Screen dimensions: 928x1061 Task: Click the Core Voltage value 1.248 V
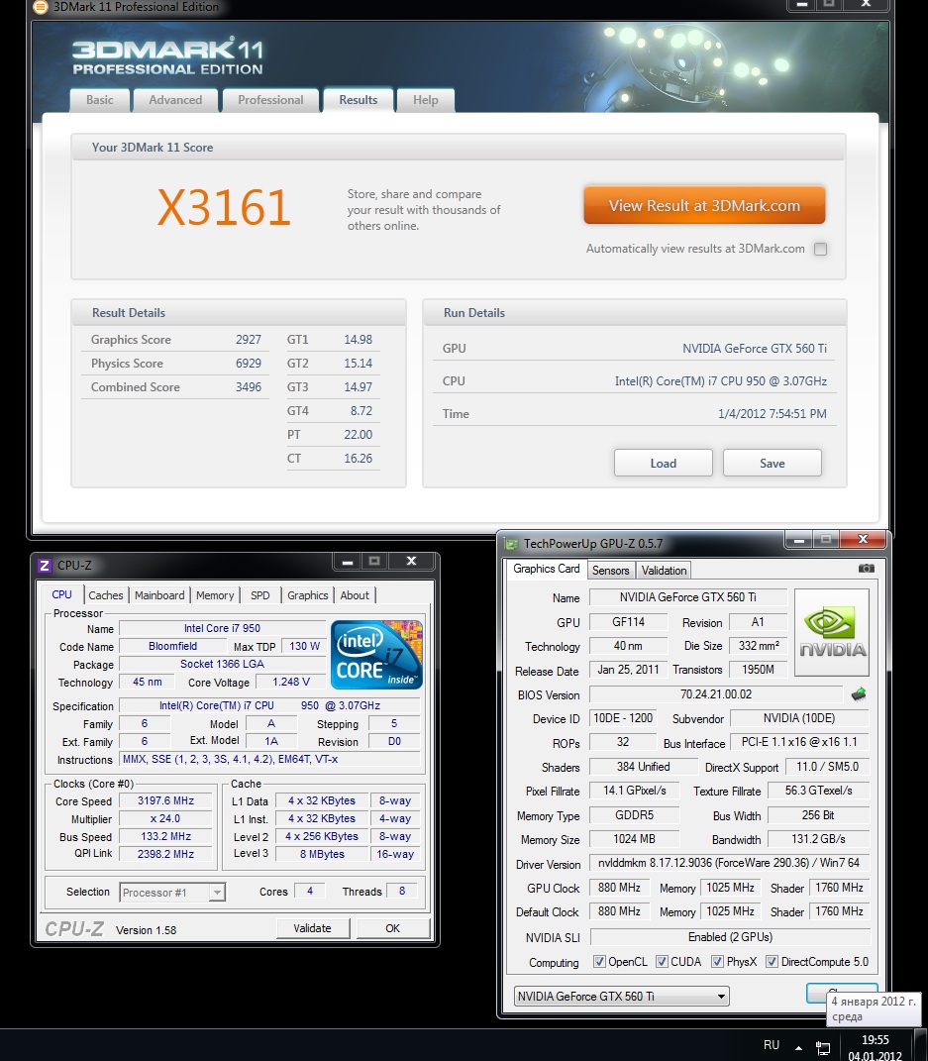point(291,682)
